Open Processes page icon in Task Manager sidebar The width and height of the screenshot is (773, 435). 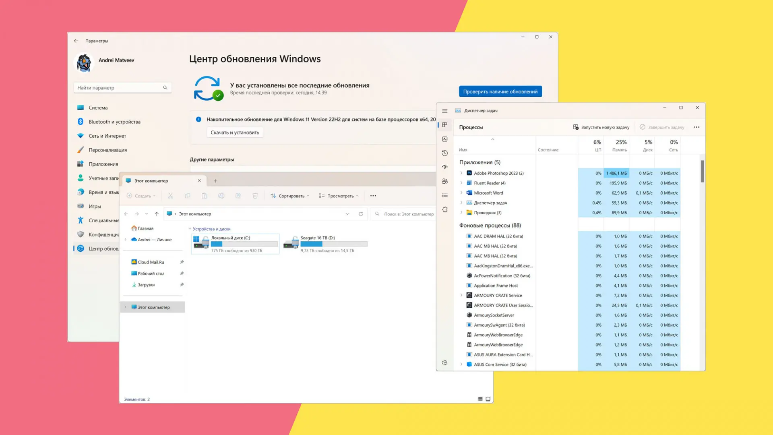point(445,125)
